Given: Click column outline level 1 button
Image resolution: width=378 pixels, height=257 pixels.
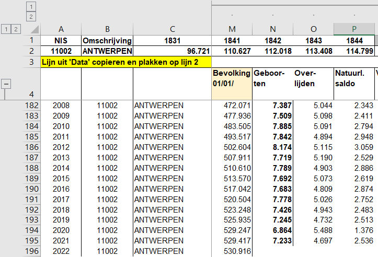Looking at the screenshot, I should [x=31, y=6].
